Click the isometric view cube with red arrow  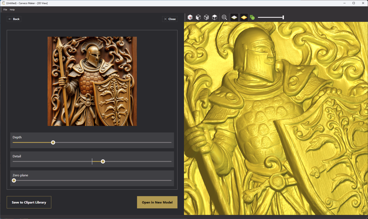190,17
